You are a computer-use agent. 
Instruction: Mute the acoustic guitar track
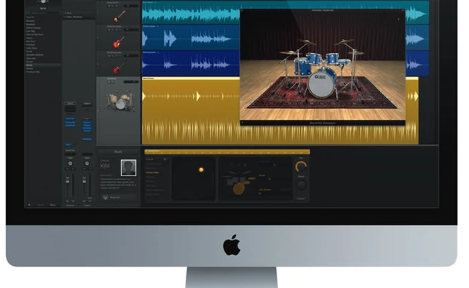[109, 5]
